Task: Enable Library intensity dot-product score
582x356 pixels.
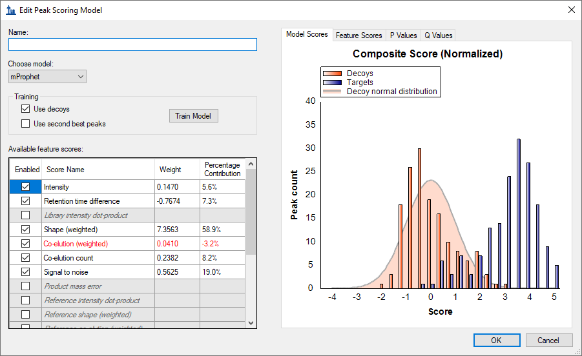Action: (x=26, y=215)
